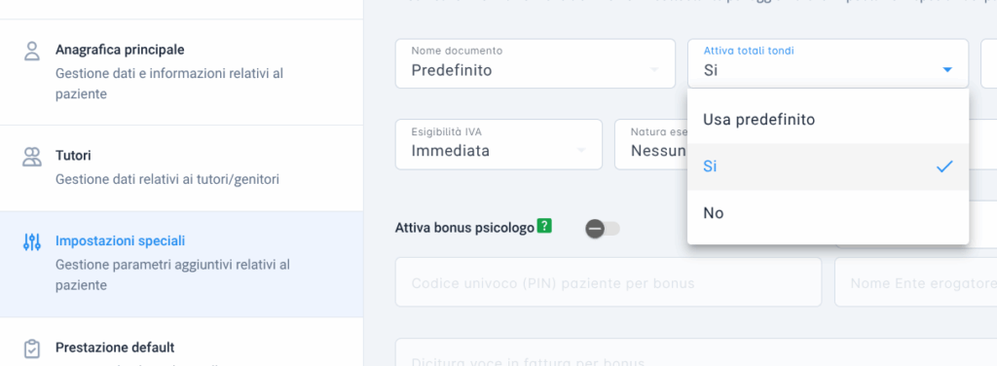Click the Nome Ente erogatore field
The width and height of the screenshot is (997, 366).
(915, 282)
